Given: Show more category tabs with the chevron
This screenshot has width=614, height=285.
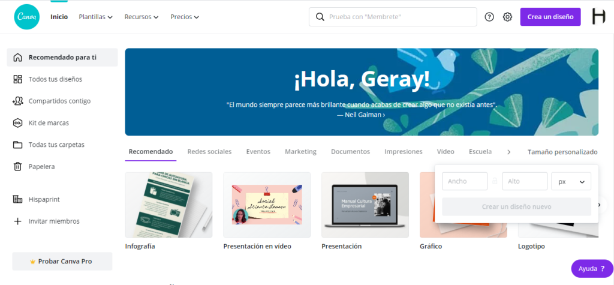Looking at the screenshot, I should tap(508, 152).
